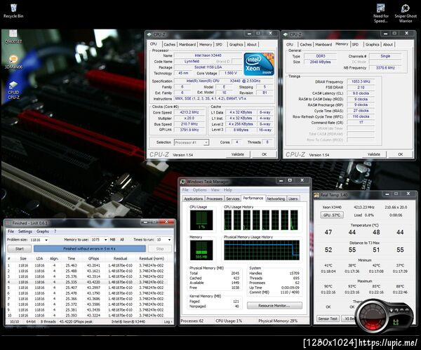Open the Log link in LinX status bar
This screenshot has width=421, height=350.
coord(168,321)
